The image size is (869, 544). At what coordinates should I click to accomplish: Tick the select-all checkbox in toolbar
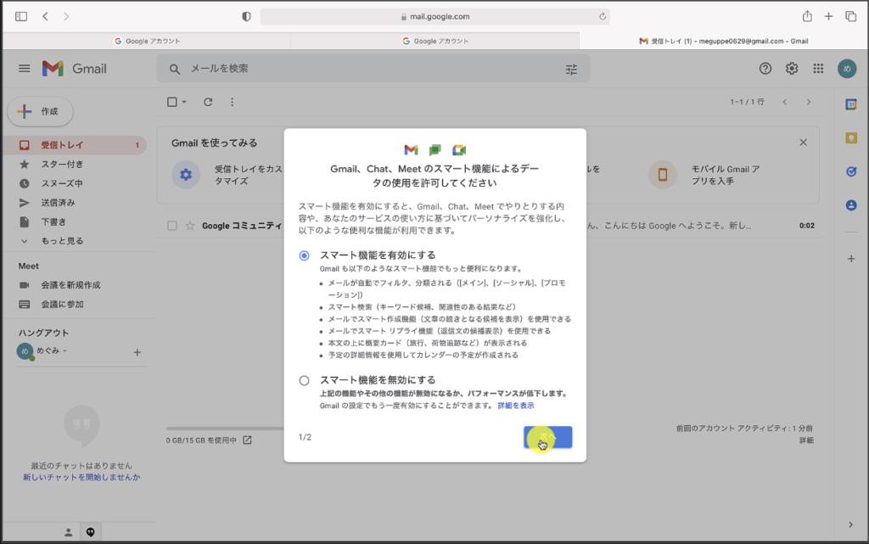pyautogui.click(x=172, y=102)
